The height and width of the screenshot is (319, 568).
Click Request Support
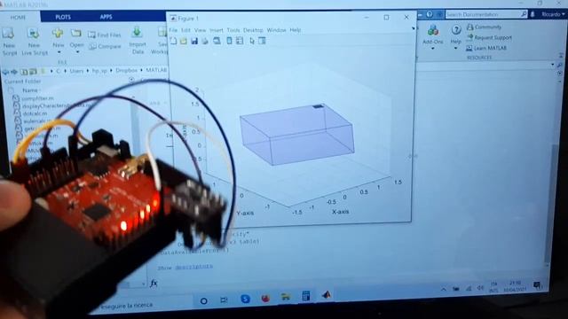pos(489,37)
